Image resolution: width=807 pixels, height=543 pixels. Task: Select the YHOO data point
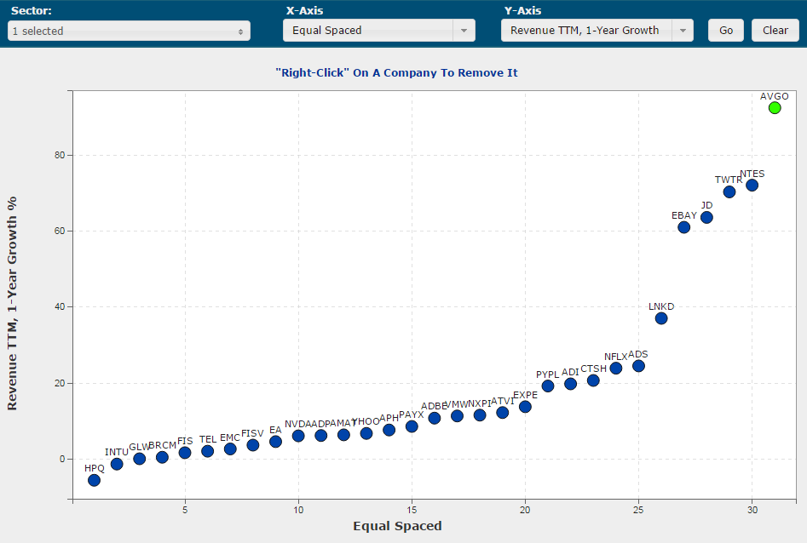click(x=366, y=433)
